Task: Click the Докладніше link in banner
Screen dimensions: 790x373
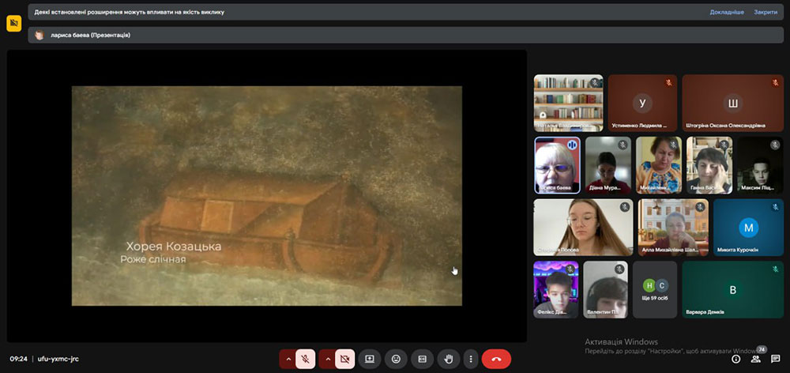Action: click(726, 13)
